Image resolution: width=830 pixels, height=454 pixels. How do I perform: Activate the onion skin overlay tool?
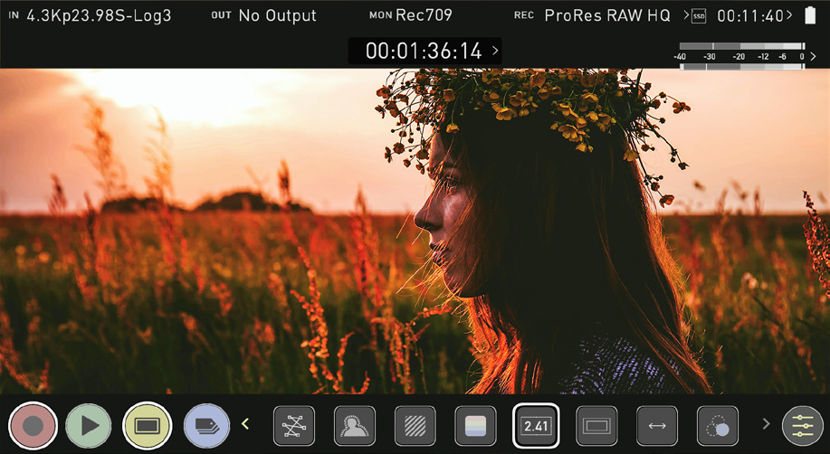pos(717,424)
